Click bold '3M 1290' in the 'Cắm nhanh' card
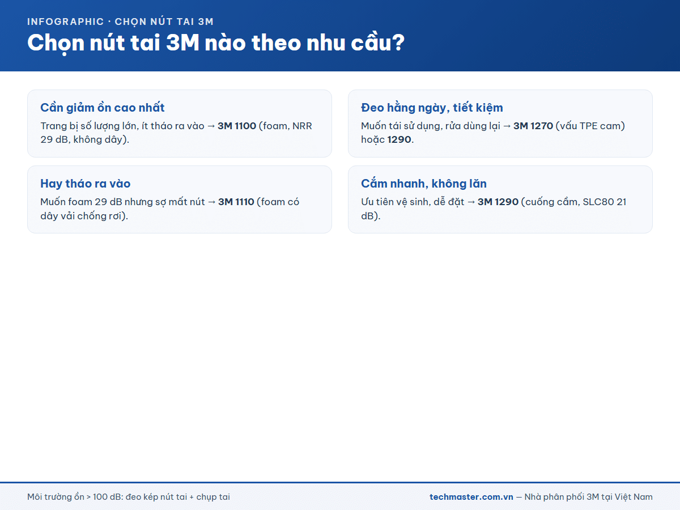Image resolution: width=680 pixels, height=510 pixels. tap(498, 202)
